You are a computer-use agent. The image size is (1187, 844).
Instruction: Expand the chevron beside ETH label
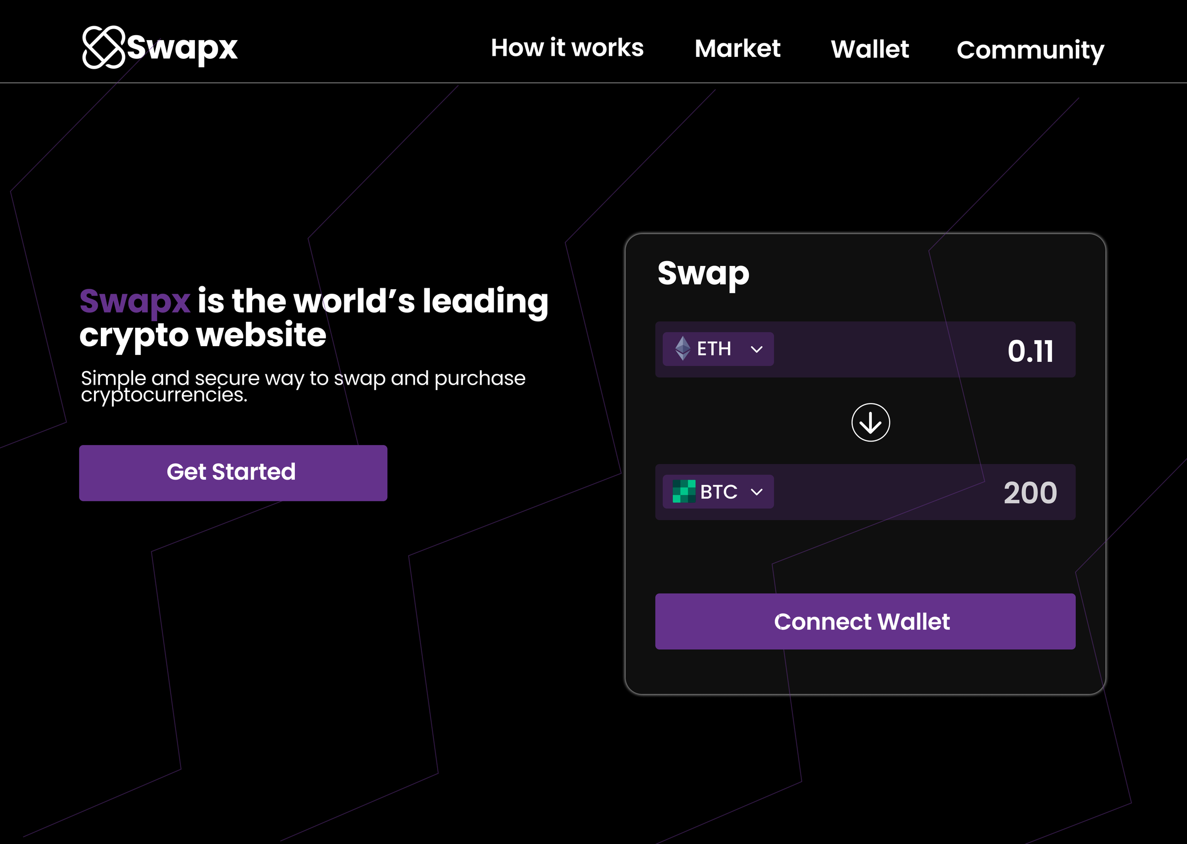757,349
